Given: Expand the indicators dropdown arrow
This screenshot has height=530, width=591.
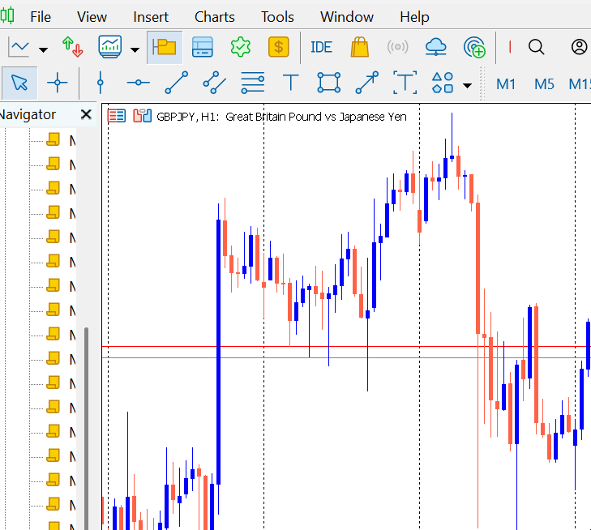Looking at the screenshot, I should click(135, 49).
